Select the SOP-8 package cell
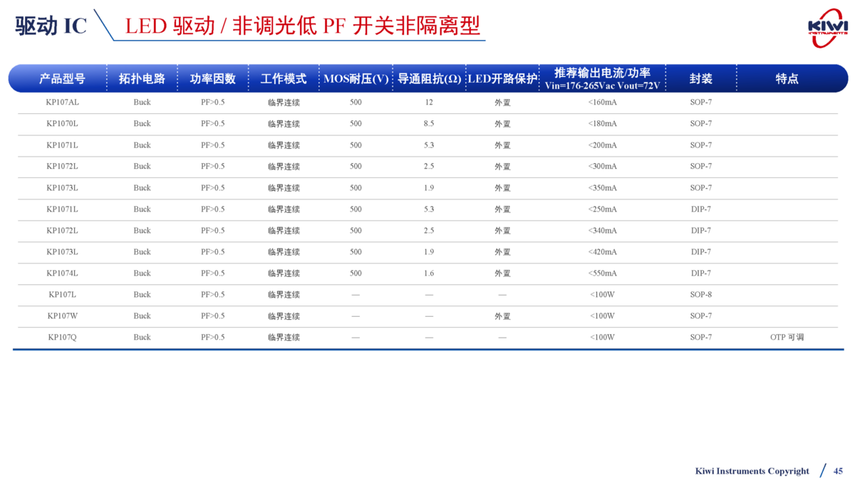 pos(700,295)
